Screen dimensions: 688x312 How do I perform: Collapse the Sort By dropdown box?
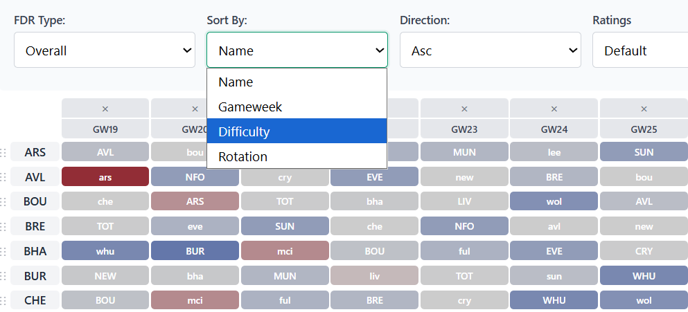pyautogui.click(x=297, y=51)
